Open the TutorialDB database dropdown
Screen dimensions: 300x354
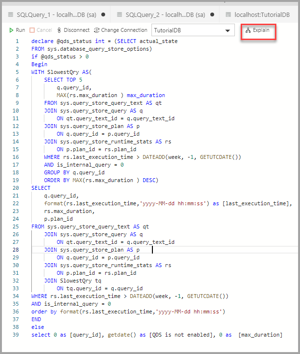pyautogui.click(x=193, y=30)
